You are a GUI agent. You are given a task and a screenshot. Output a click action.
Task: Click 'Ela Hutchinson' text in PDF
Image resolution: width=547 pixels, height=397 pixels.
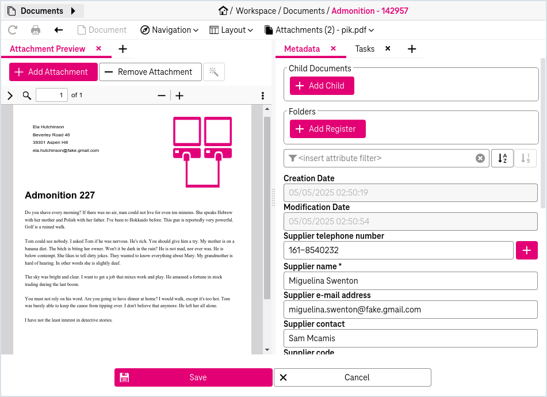[48, 127]
